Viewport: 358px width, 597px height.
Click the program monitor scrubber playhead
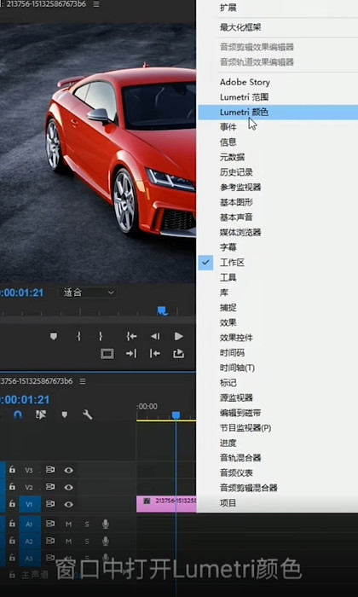[163, 311]
